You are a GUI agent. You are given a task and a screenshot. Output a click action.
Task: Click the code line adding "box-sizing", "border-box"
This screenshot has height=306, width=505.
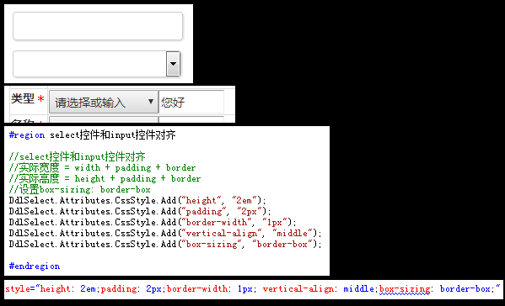pyautogui.click(x=165, y=244)
